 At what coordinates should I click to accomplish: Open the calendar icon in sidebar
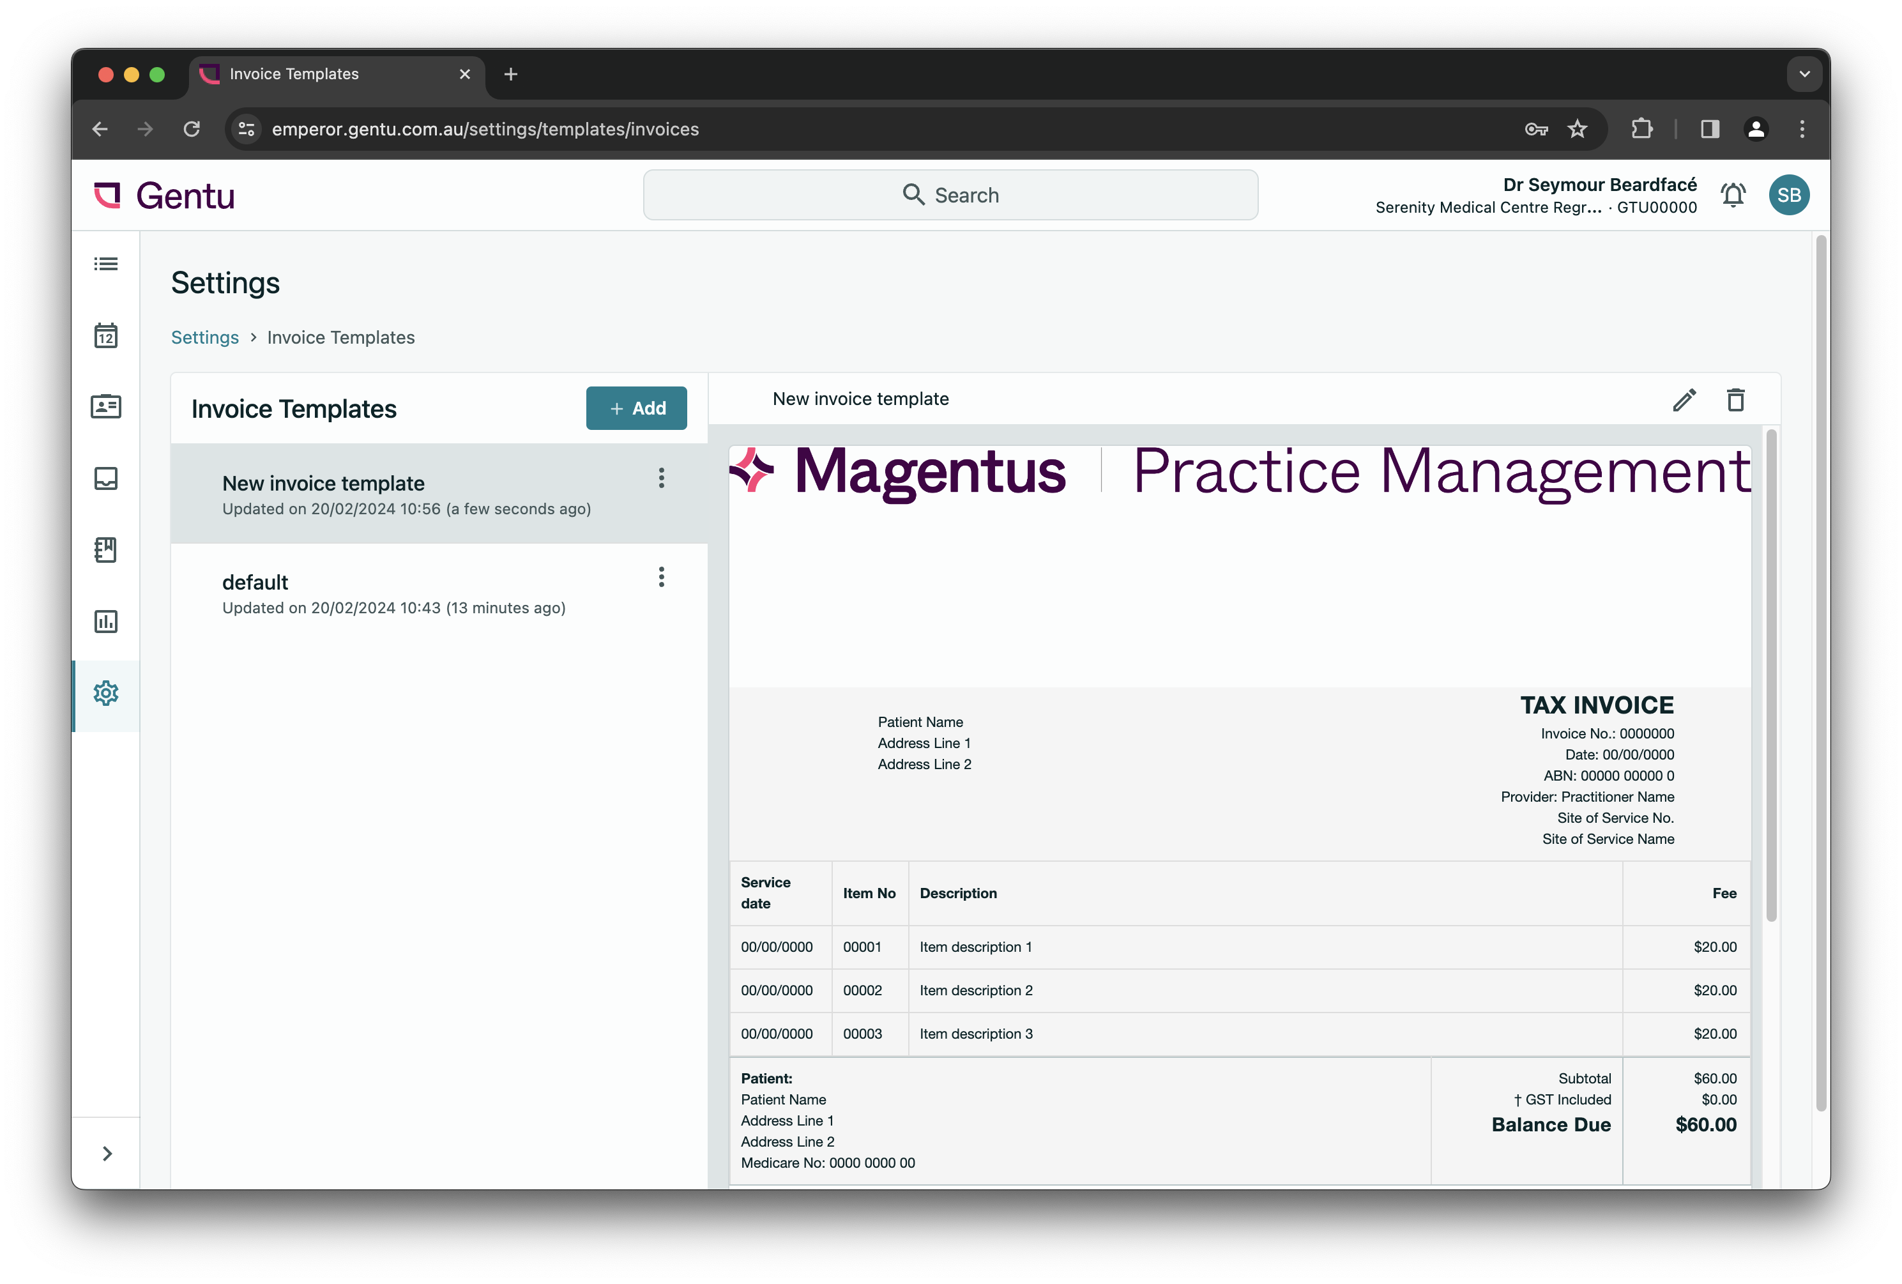tap(105, 335)
